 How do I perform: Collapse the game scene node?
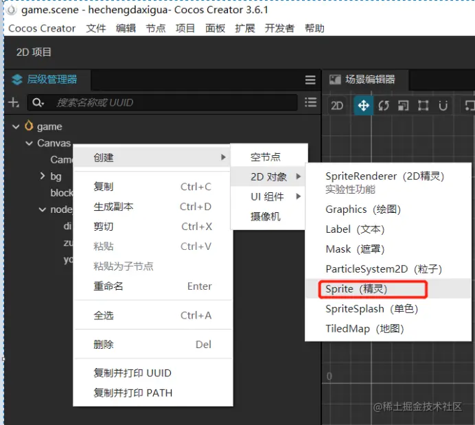[x=16, y=126]
